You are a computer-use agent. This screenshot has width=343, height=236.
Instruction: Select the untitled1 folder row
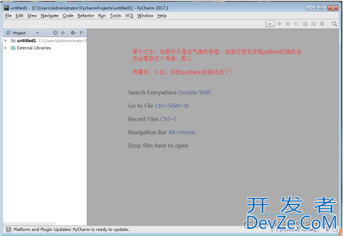click(x=45, y=40)
